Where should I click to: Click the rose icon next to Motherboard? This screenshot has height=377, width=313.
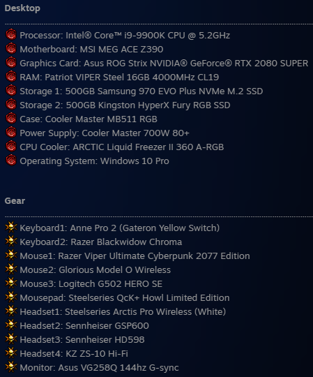coord(11,48)
